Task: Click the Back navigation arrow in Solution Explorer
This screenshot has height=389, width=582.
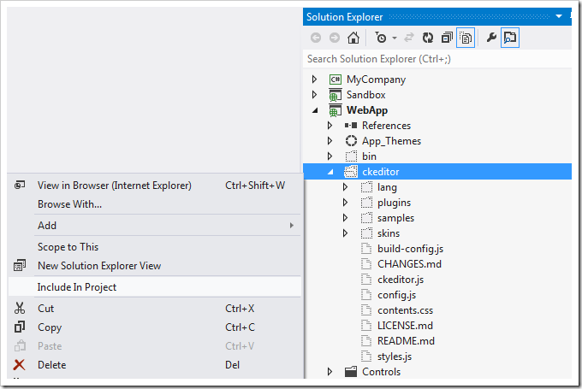Action: (x=316, y=38)
